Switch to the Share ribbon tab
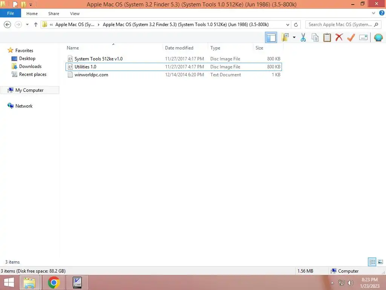This screenshot has height=290, width=386. coord(54,14)
